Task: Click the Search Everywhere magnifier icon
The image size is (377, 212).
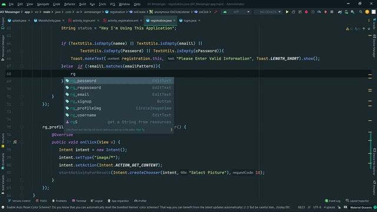Action: tap(361, 12)
